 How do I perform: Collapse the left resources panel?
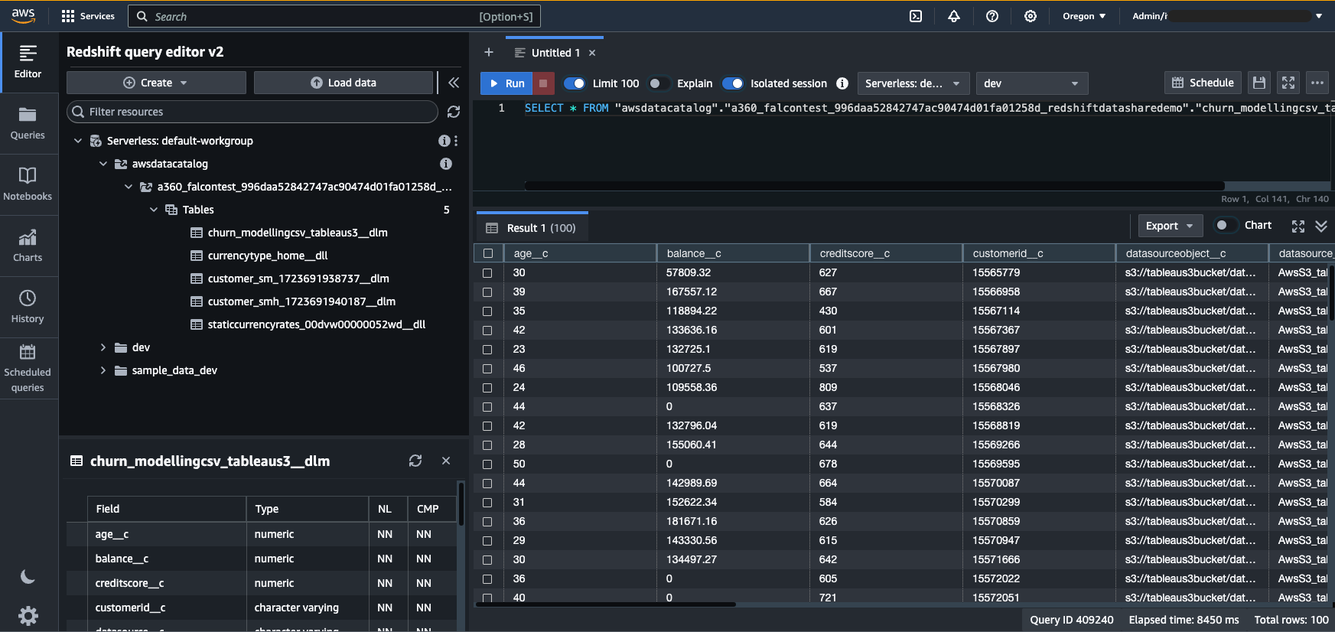pos(454,83)
